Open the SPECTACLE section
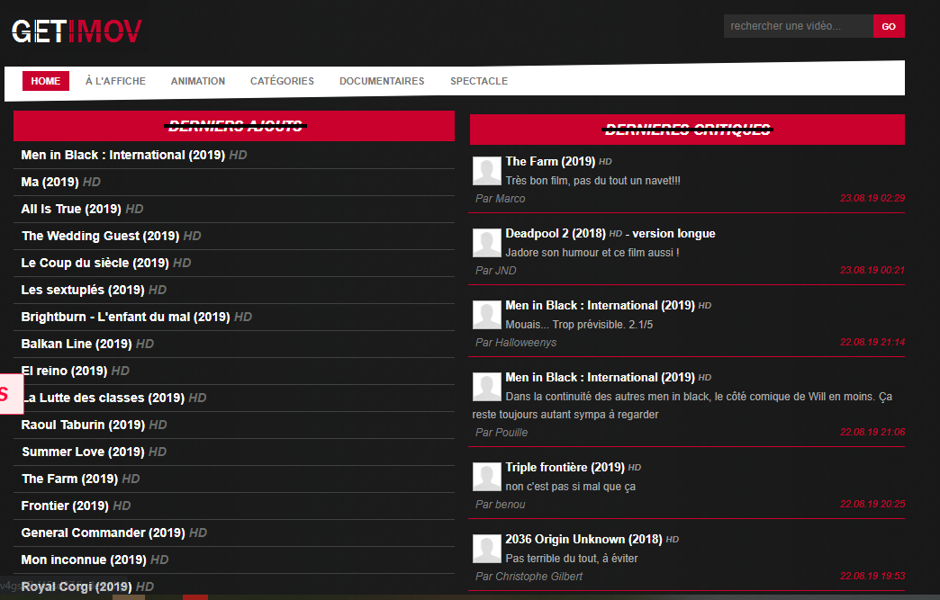This screenshot has width=940, height=600. click(479, 81)
